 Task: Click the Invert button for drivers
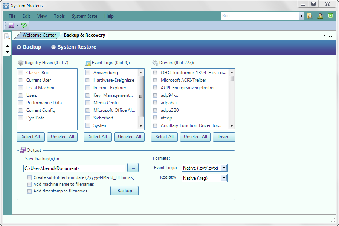pyautogui.click(x=224, y=137)
